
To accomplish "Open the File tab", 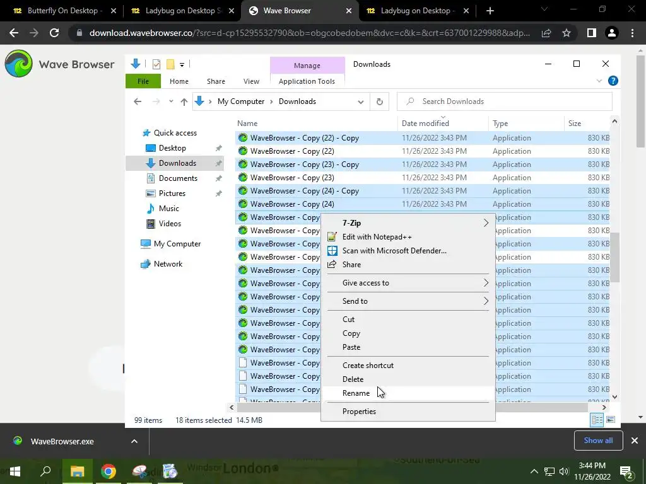I will (143, 81).
